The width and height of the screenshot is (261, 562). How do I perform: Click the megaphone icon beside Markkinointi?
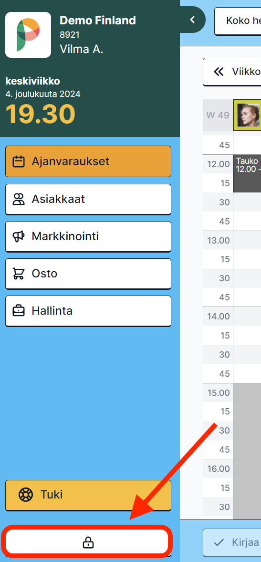tap(19, 236)
